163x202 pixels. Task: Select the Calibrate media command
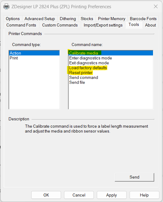(111, 53)
